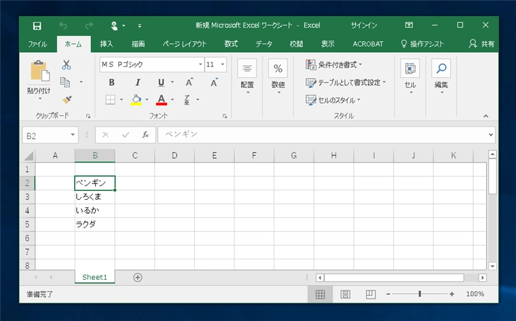Confirm entry with the checkmark icon
Viewport: 516px width, 321px height.
point(126,135)
